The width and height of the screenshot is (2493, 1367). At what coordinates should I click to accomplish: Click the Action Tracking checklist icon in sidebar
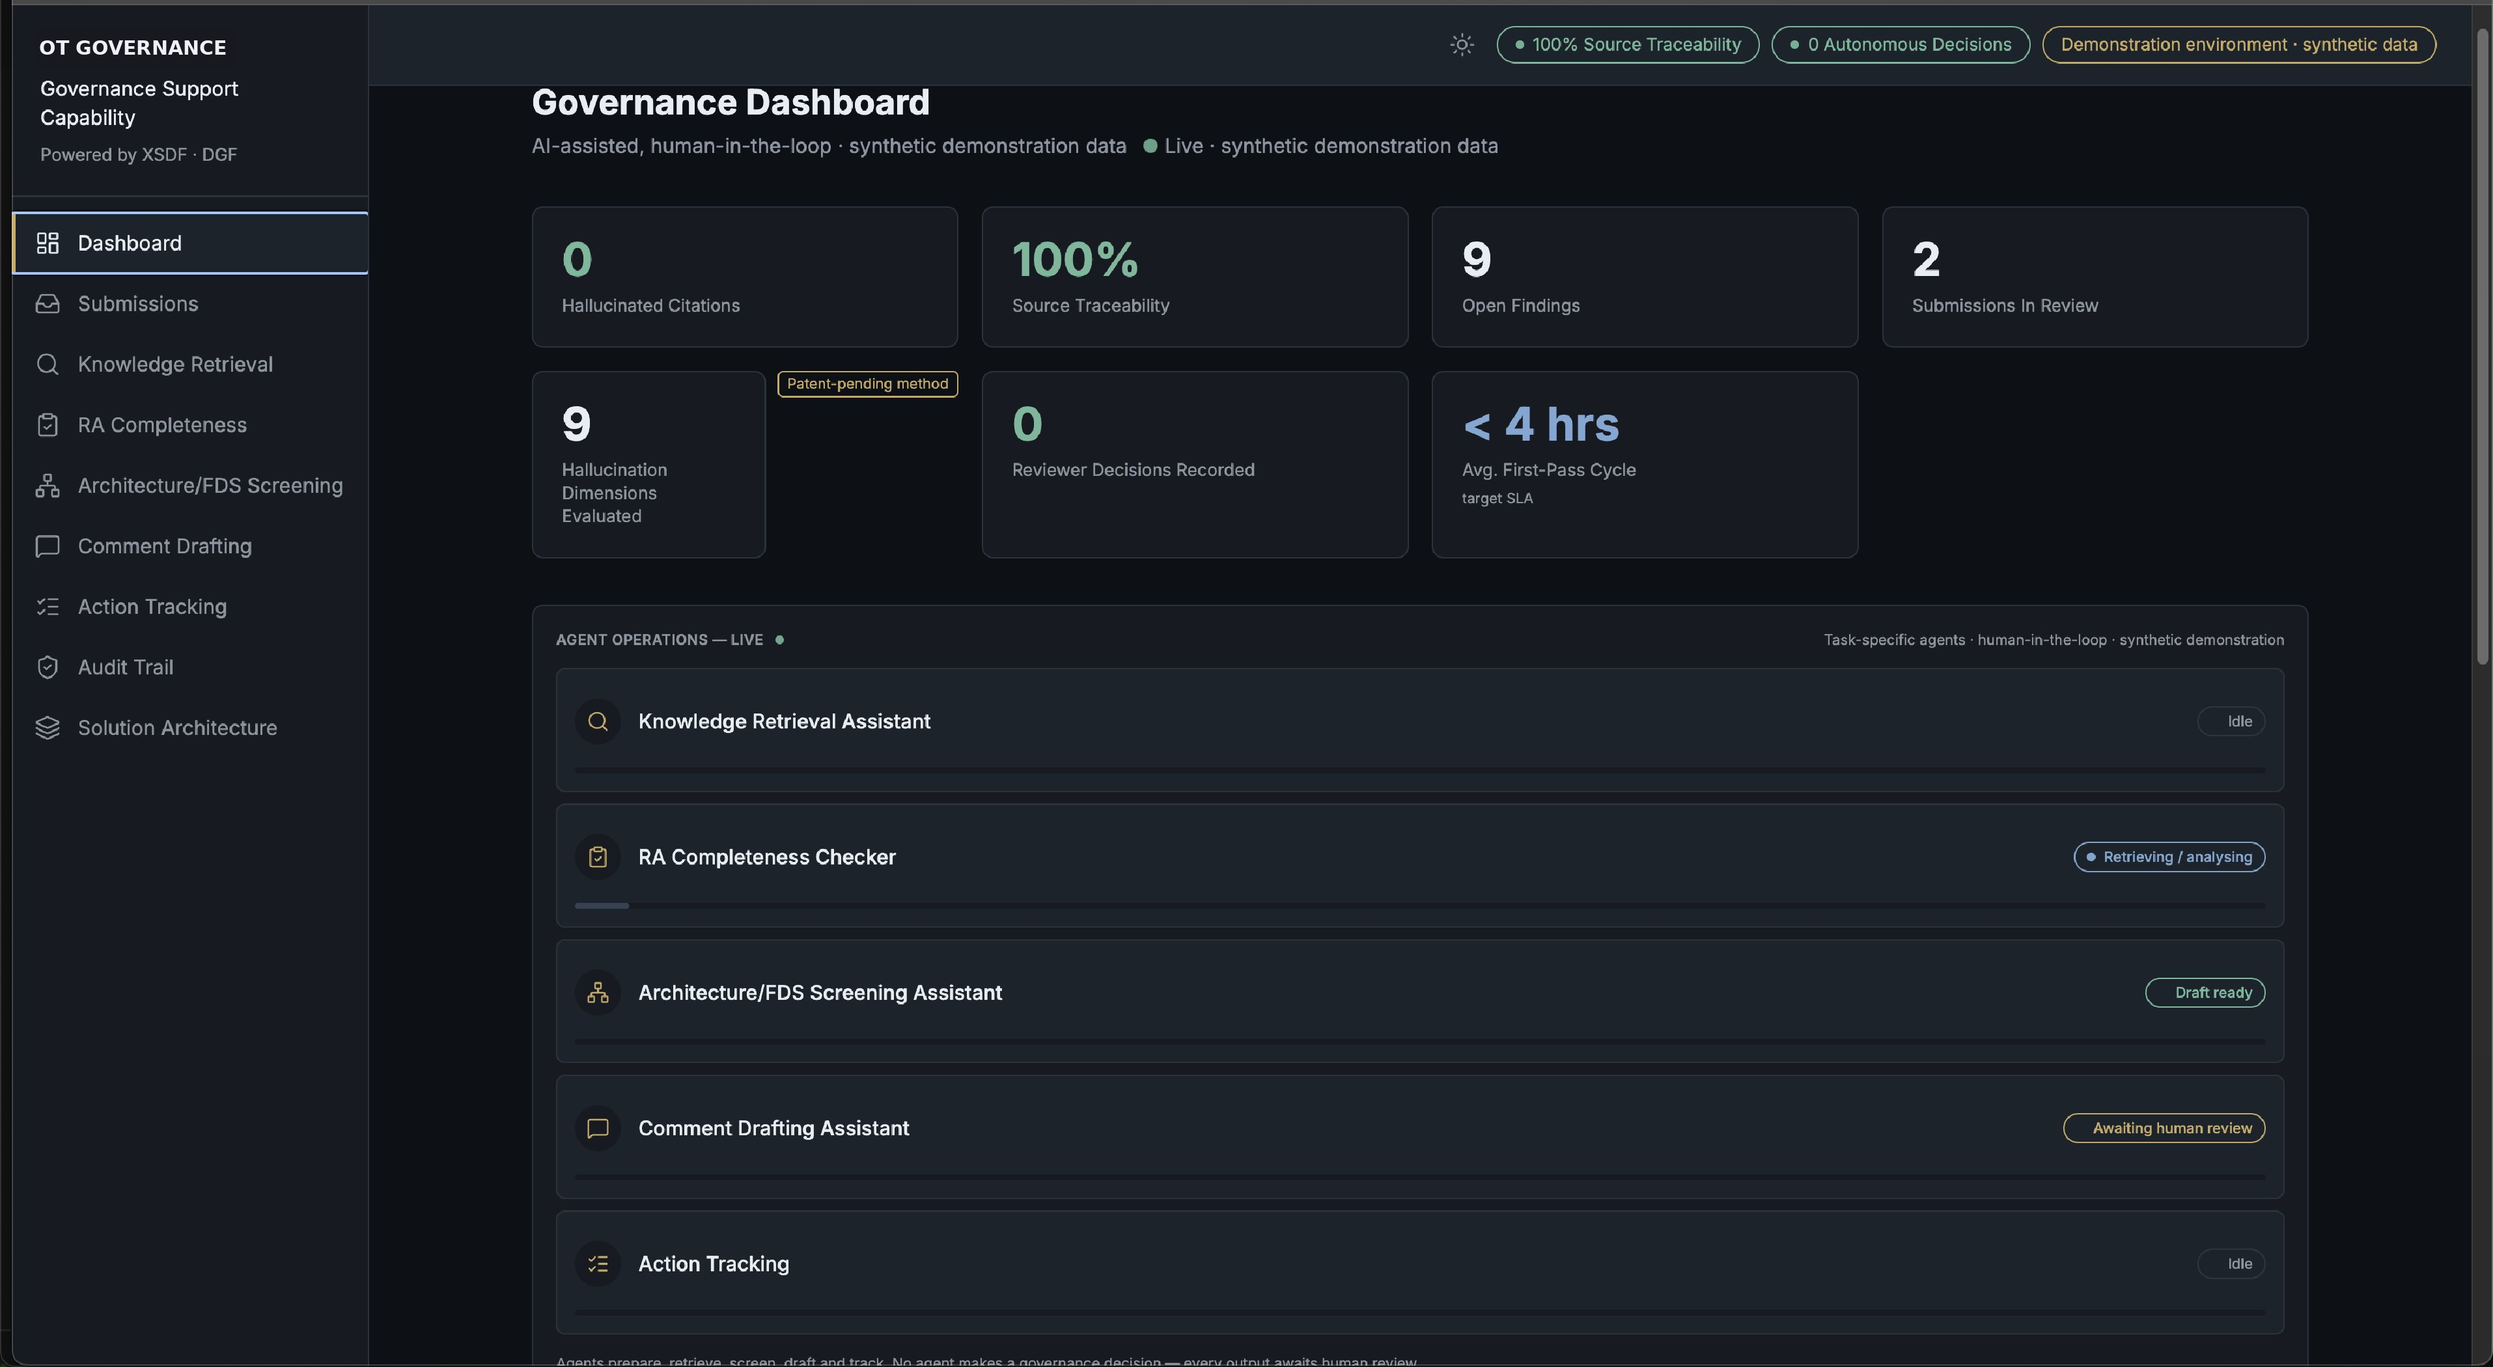click(48, 607)
